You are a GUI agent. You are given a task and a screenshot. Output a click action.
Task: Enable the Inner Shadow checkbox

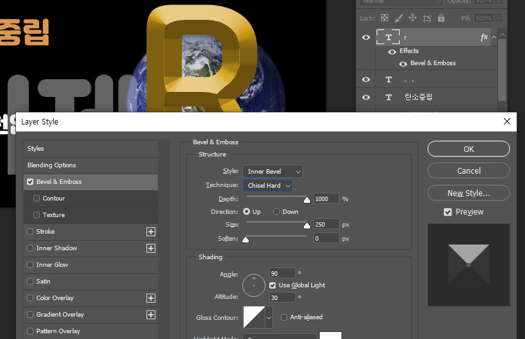tap(30, 248)
